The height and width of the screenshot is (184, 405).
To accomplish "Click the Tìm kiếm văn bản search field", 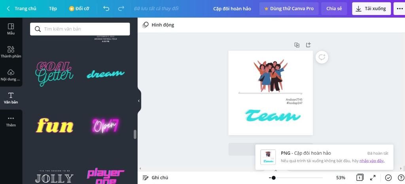I will (x=80, y=29).
